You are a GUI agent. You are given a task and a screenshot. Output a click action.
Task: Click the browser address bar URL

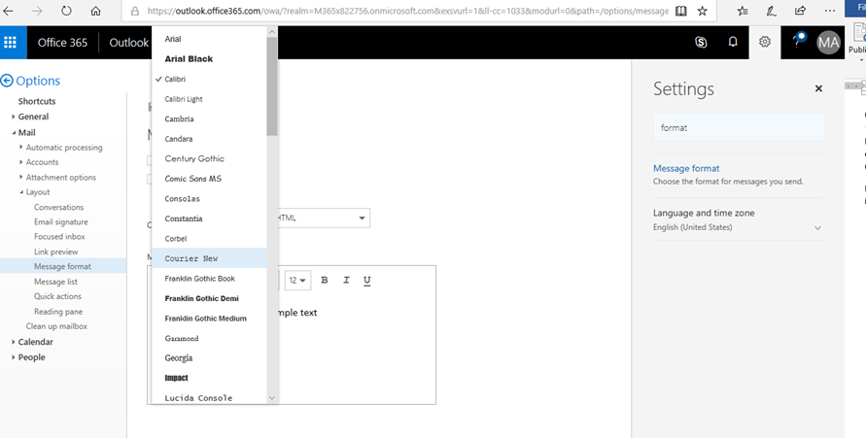pos(407,11)
